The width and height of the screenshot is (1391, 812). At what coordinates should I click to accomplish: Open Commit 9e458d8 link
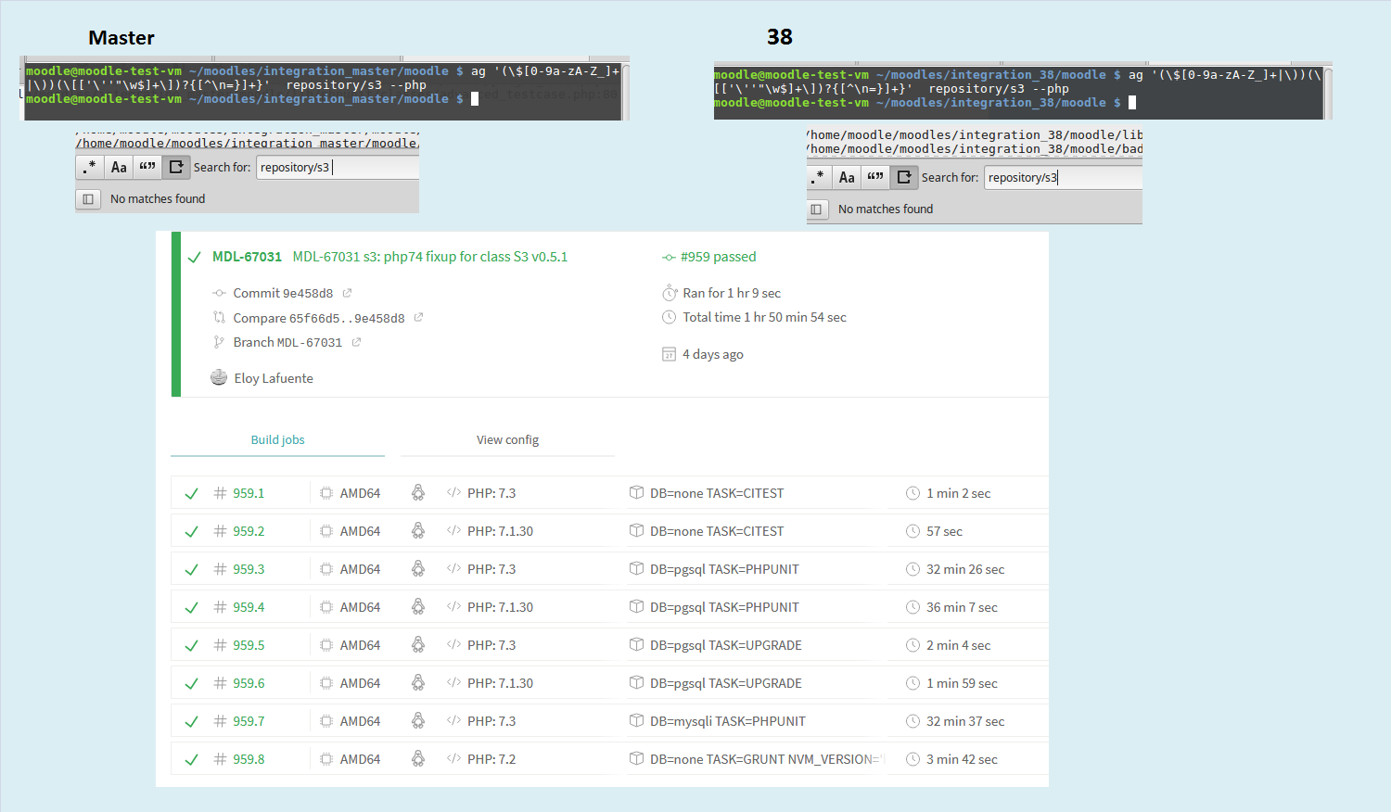click(x=283, y=293)
